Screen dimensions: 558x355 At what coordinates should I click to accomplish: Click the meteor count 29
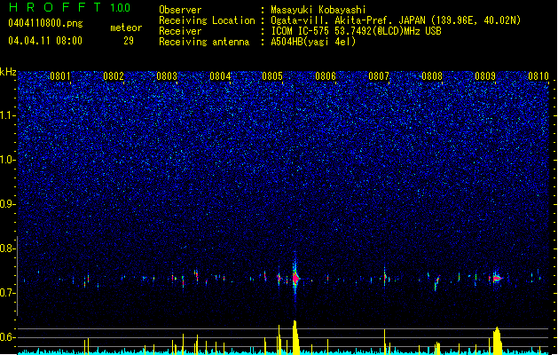click(x=129, y=41)
